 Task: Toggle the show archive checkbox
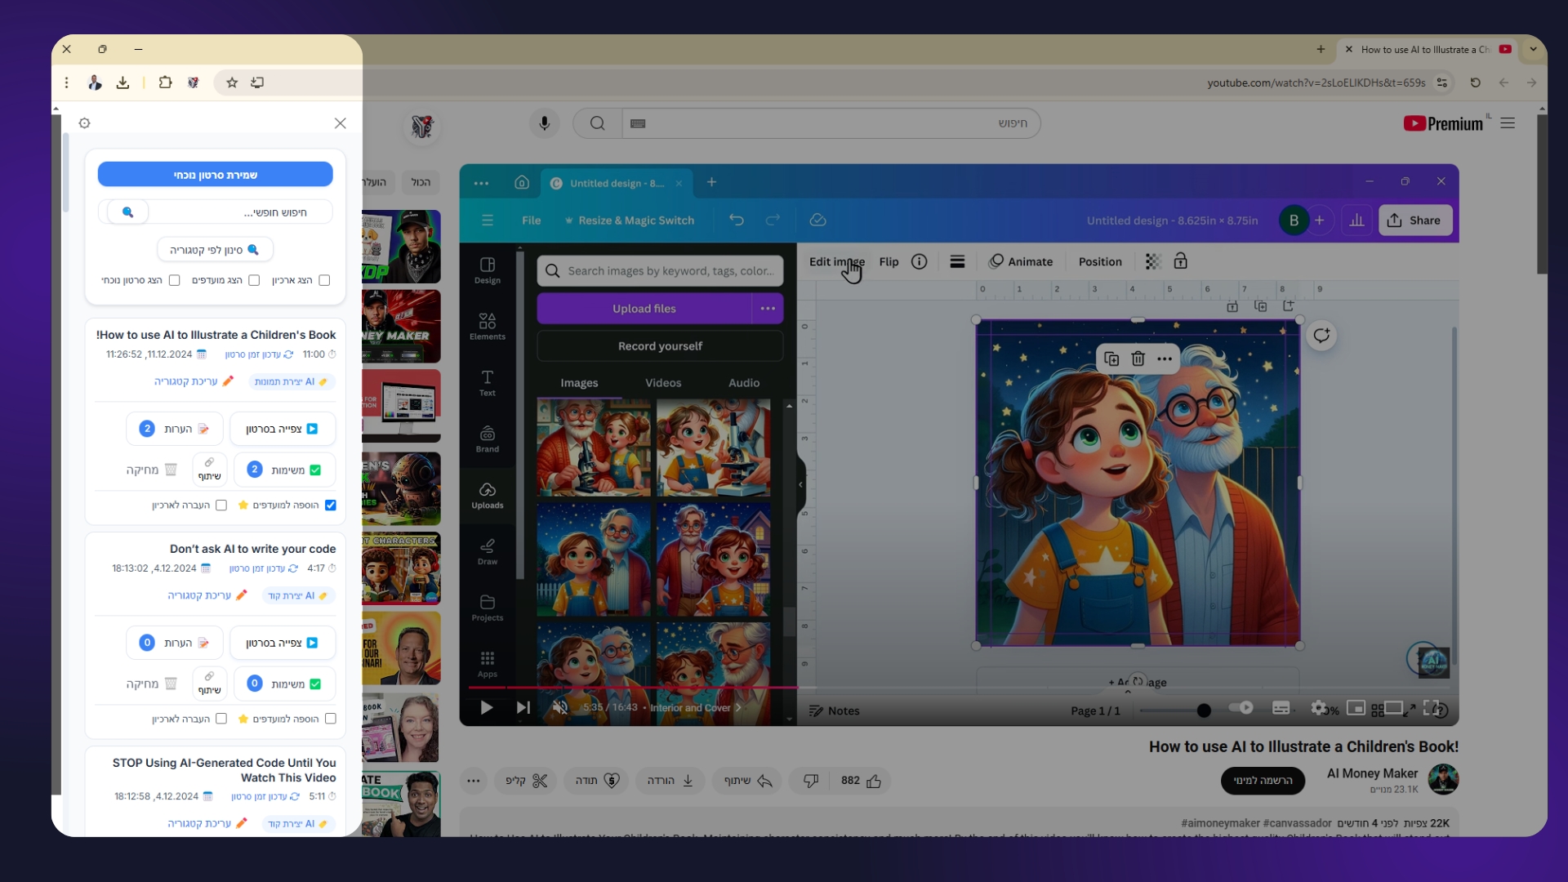324,280
